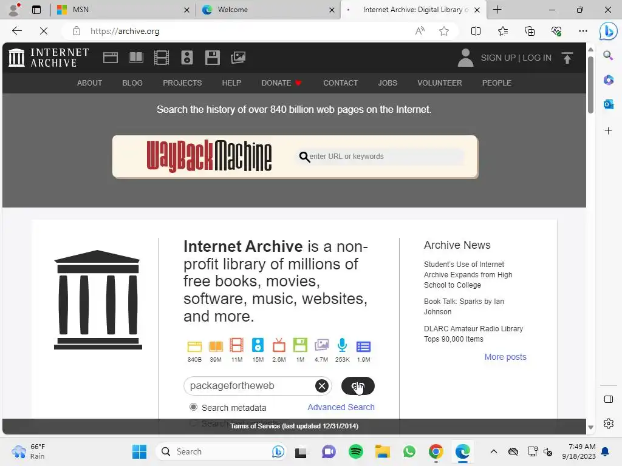Viewport: 622px width, 466px height.
Task: Open browser Collections
Action: click(530, 31)
